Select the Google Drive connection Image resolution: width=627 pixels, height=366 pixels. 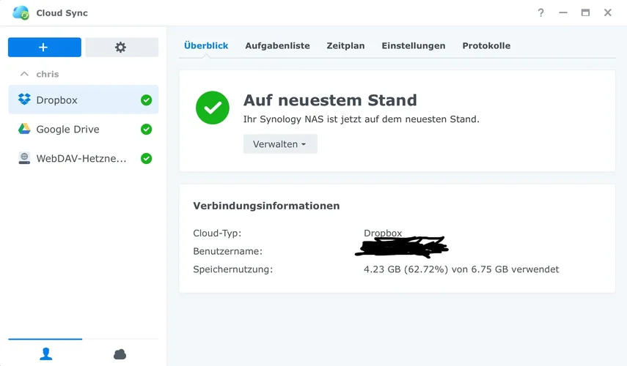pos(67,130)
